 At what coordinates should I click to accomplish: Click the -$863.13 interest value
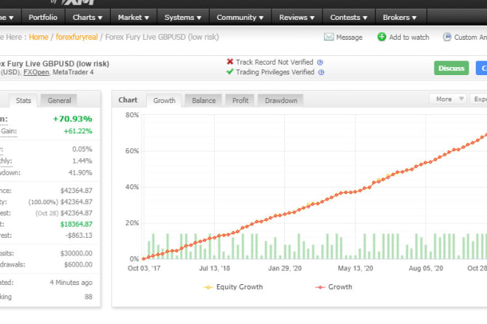[79, 236]
